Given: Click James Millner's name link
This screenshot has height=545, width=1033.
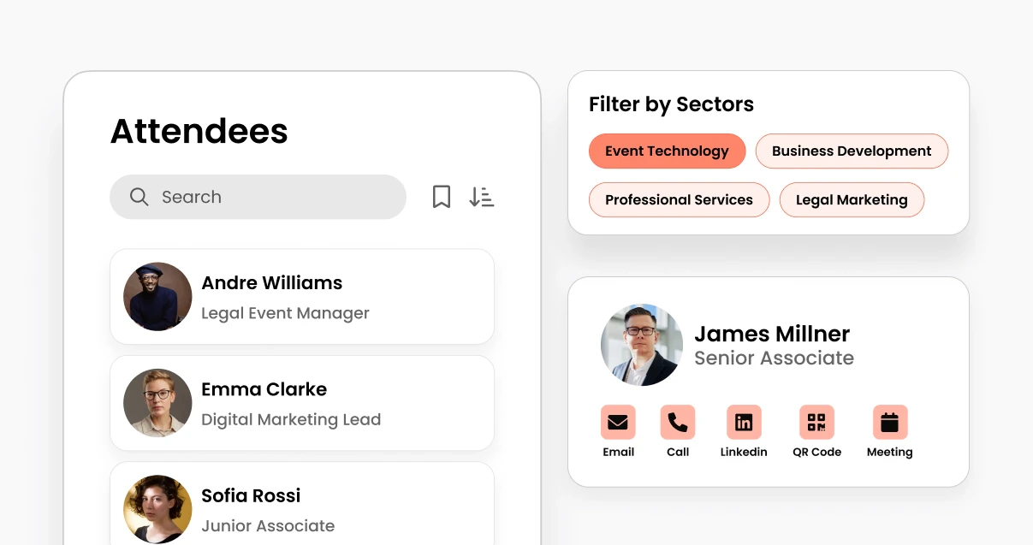Looking at the screenshot, I should [x=772, y=334].
